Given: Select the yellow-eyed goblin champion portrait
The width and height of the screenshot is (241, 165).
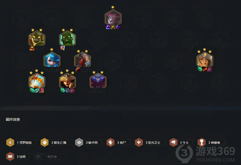Looking at the screenshot, I should click(37, 39).
